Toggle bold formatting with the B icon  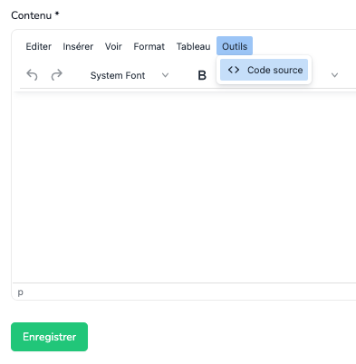click(202, 75)
